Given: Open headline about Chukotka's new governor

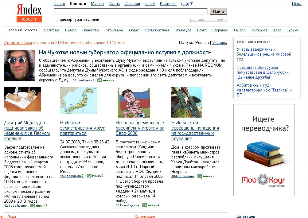Looking at the screenshot, I should click(125, 53).
